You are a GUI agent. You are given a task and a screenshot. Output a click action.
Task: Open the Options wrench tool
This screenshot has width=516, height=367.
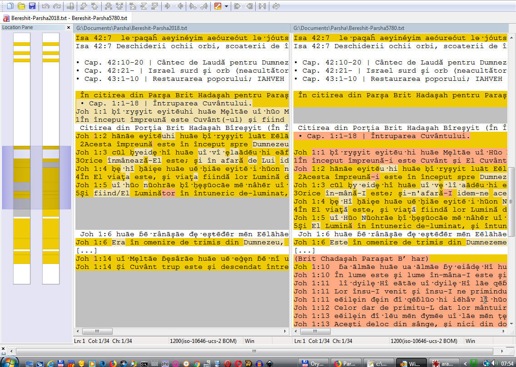(218, 6)
